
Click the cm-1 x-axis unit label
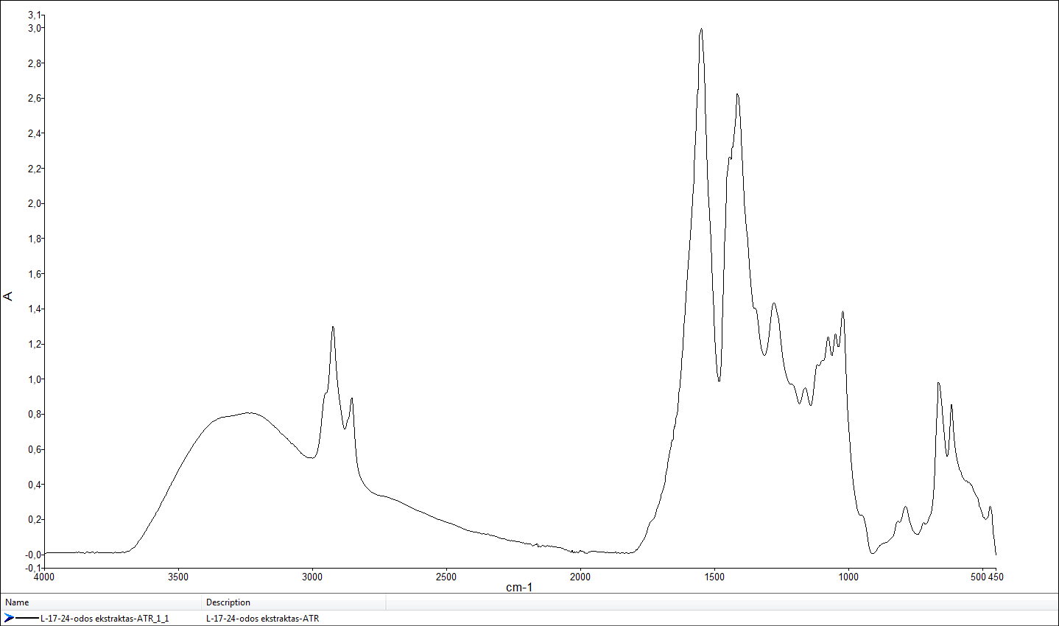(519, 587)
